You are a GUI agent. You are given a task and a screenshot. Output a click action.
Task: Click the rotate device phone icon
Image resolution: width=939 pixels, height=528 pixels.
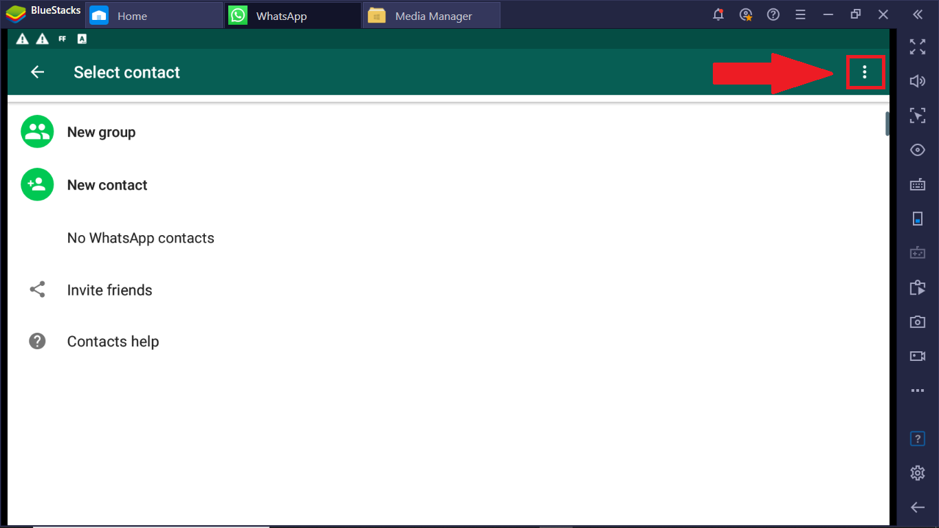point(918,219)
